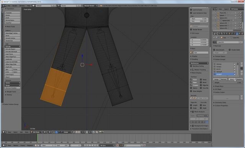Open the No Sync playback dropdown
This screenshot has width=245, height=148.
click(107, 145)
